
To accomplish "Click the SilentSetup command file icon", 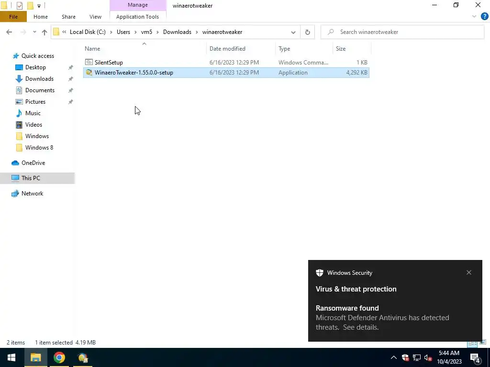I will 89,63.
